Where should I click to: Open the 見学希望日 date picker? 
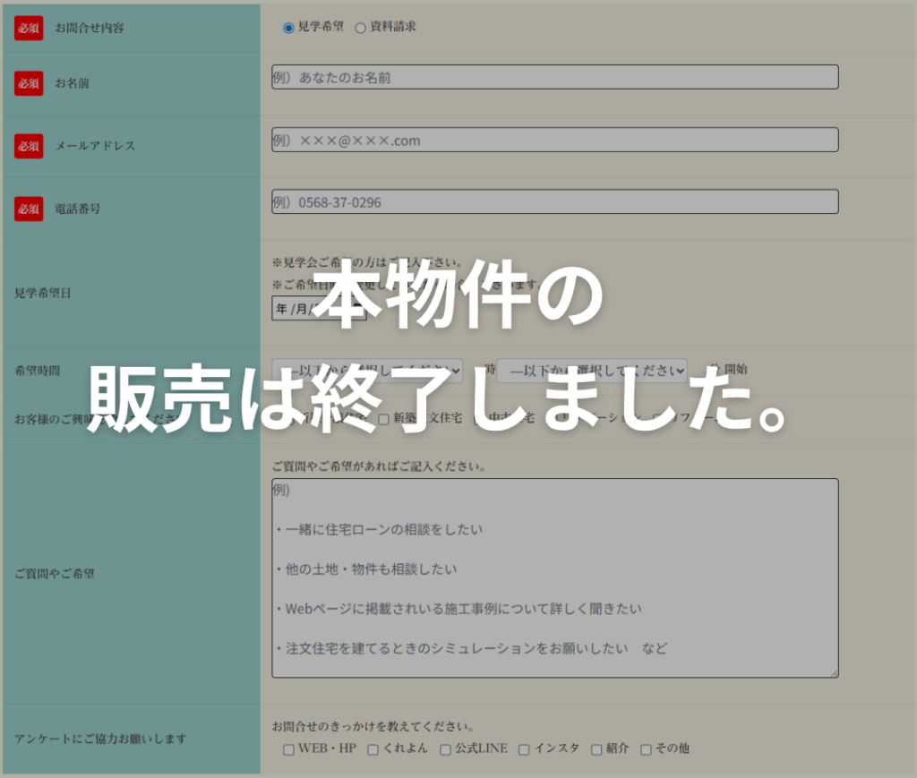[x=318, y=309]
